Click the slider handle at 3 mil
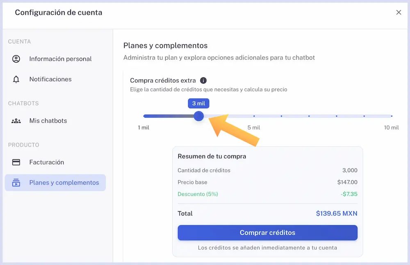The image size is (410, 265). coord(199,116)
